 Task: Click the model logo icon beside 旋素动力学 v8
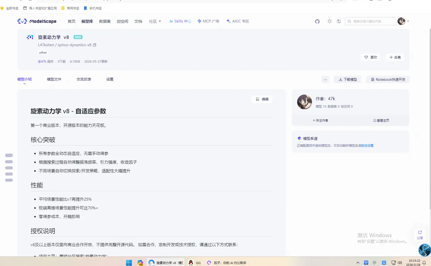tap(30, 37)
